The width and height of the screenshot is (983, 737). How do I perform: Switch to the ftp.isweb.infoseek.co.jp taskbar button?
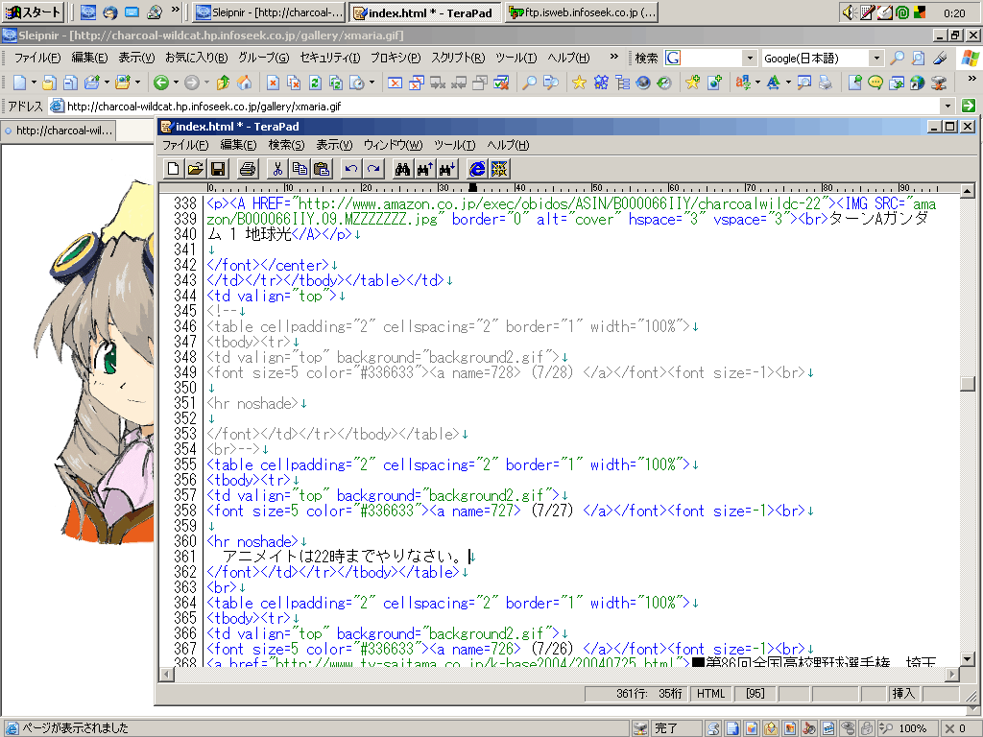(582, 12)
